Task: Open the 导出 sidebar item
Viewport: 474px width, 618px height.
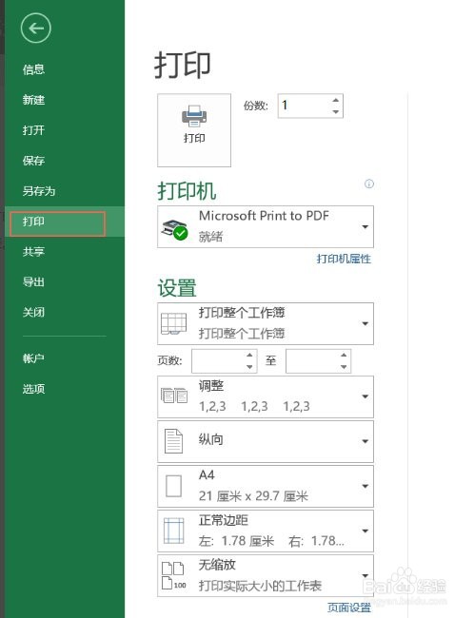Action: click(x=33, y=281)
